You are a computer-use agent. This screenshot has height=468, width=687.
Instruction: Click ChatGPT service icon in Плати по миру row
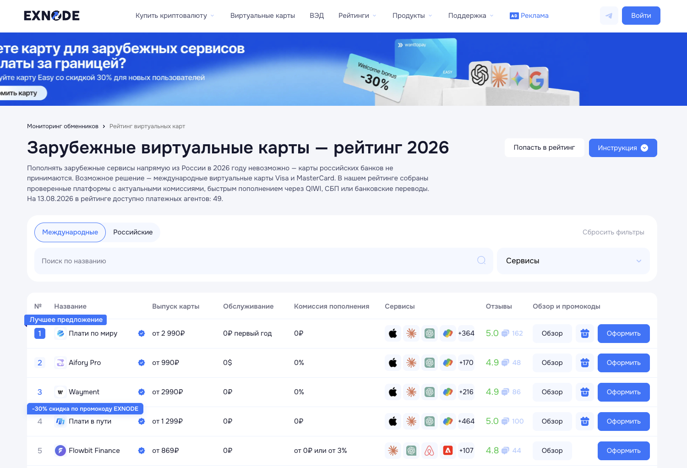click(x=430, y=333)
